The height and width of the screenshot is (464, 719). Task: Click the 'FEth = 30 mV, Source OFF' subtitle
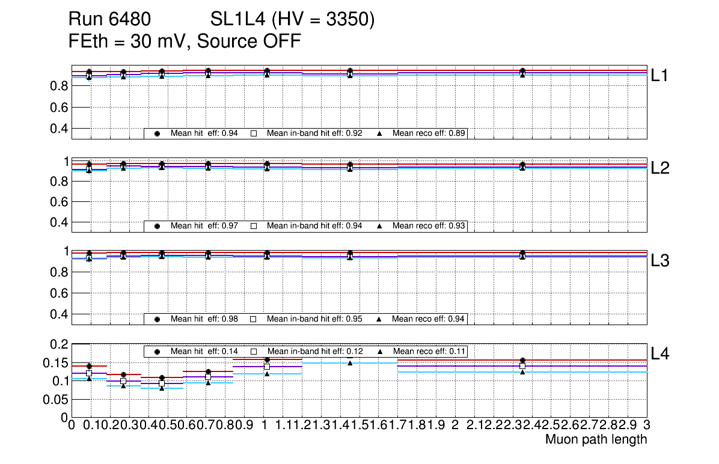(185, 41)
